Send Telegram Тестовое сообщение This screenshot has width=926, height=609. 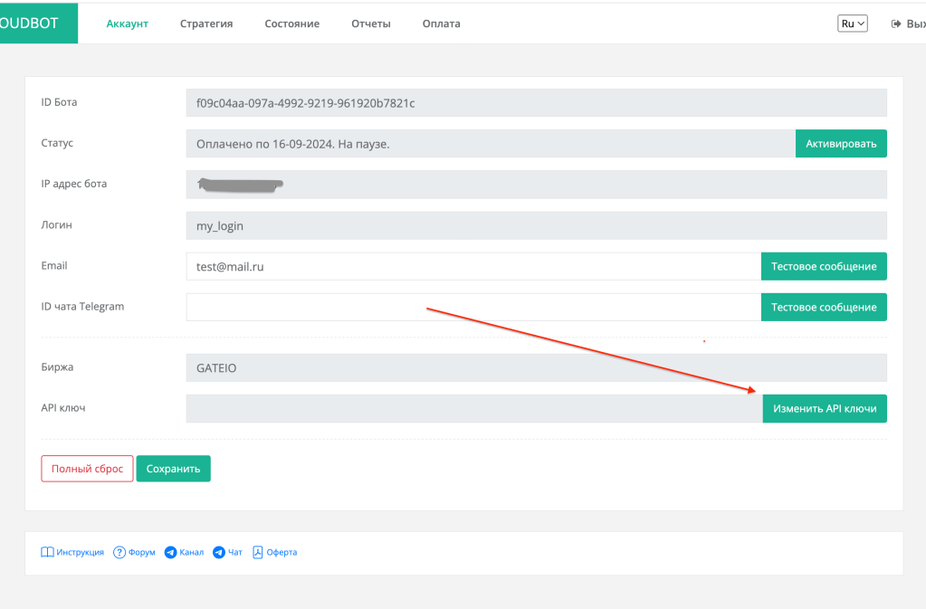tap(824, 307)
